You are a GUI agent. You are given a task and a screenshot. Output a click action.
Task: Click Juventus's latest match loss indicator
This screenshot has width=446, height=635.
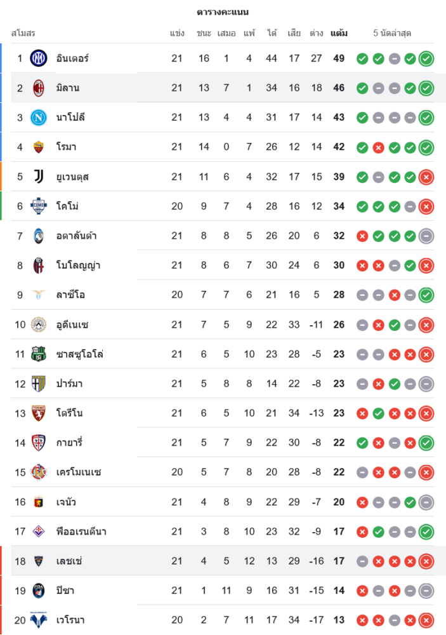pos(426,177)
